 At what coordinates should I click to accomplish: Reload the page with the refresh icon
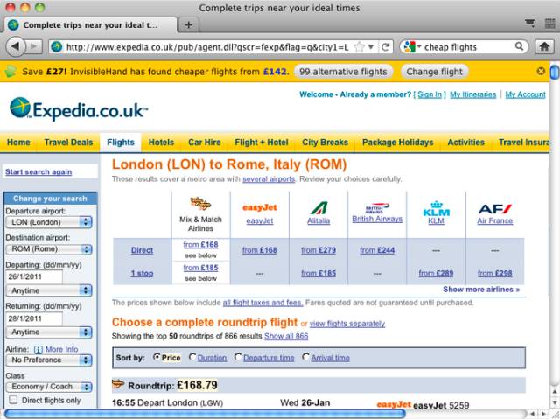[385, 46]
